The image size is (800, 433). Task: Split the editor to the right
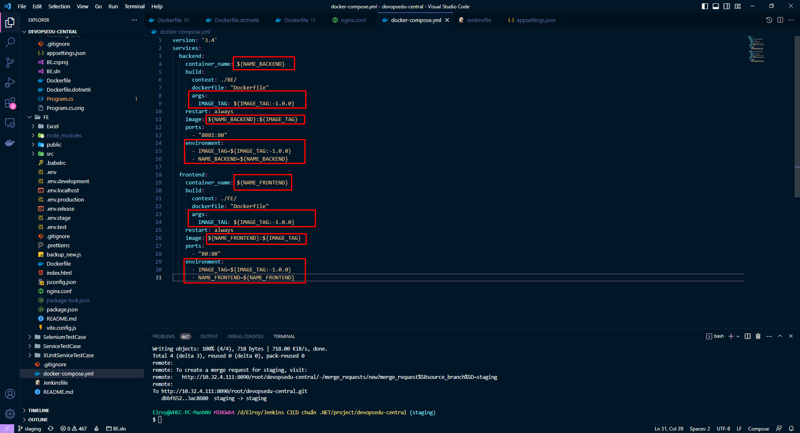point(780,20)
